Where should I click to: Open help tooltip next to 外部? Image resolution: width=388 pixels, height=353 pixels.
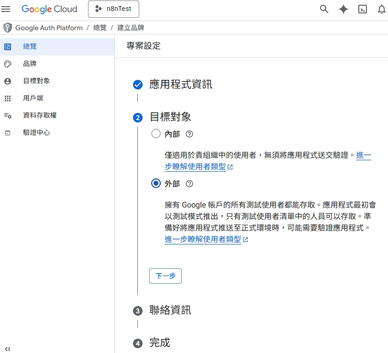[x=189, y=184]
